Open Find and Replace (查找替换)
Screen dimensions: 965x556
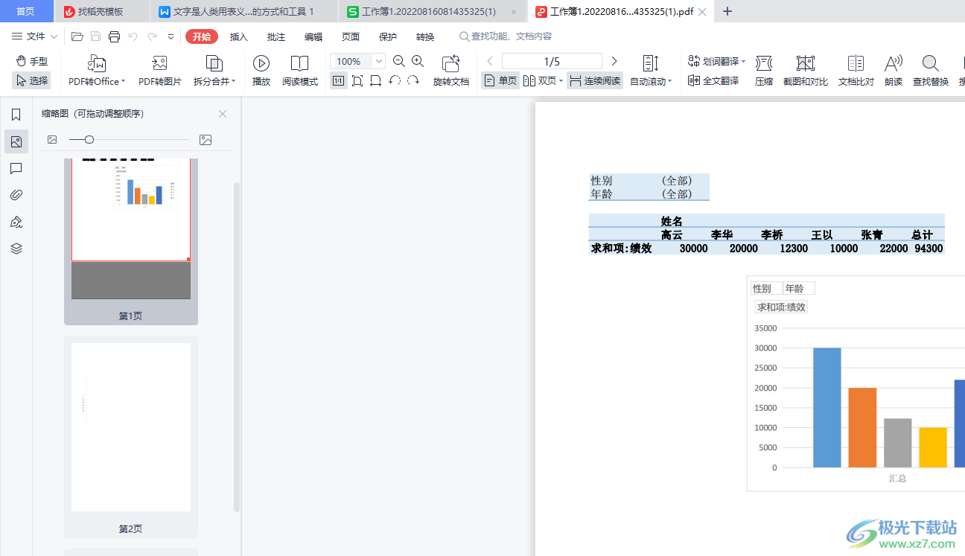pyautogui.click(x=931, y=71)
